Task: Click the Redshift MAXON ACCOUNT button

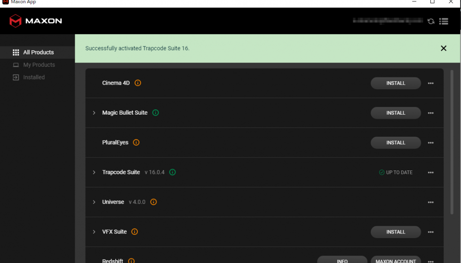Action: pyautogui.click(x=396, y=260)
